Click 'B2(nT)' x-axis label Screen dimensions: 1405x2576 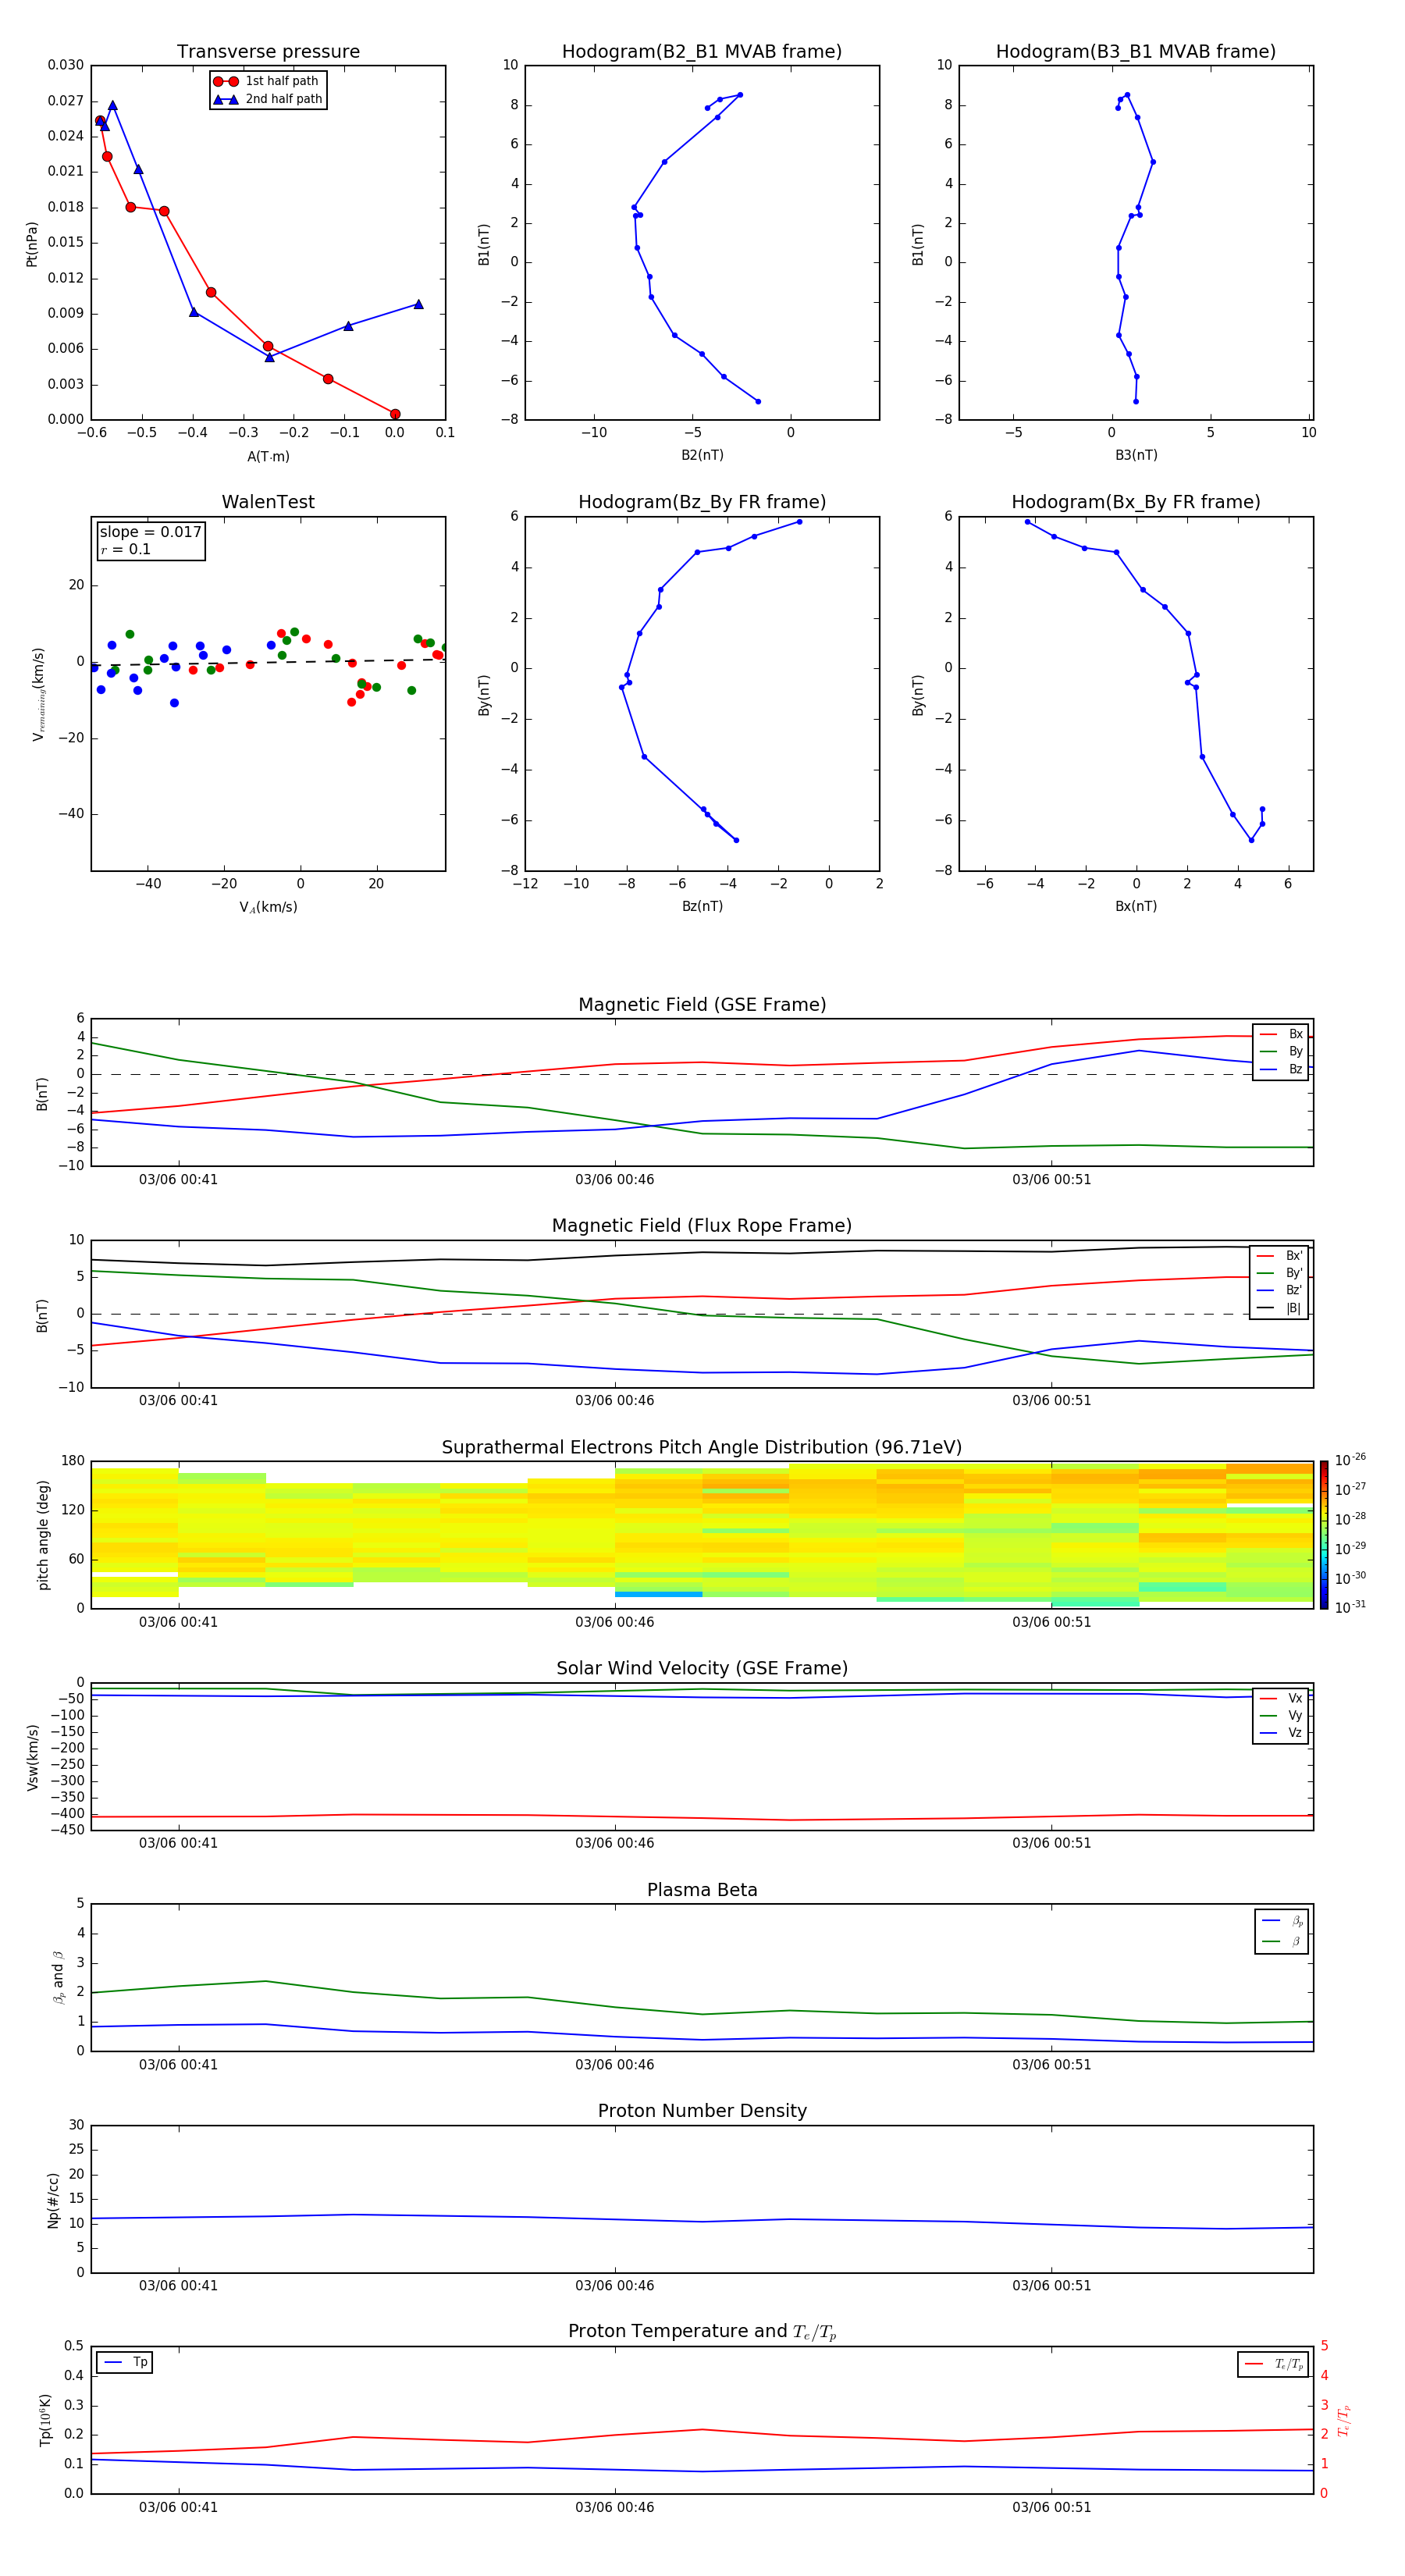tap(702, 455)
